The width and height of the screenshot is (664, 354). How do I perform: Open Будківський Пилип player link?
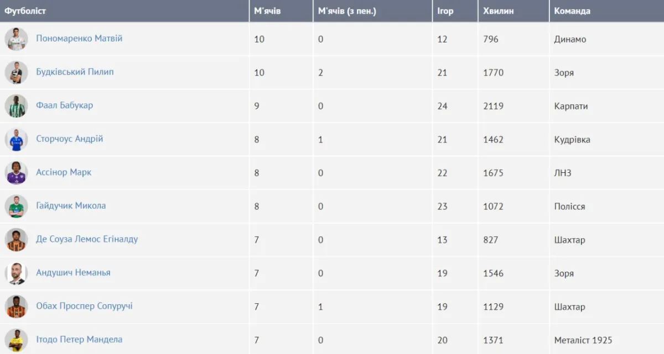(x=75, y=72)
